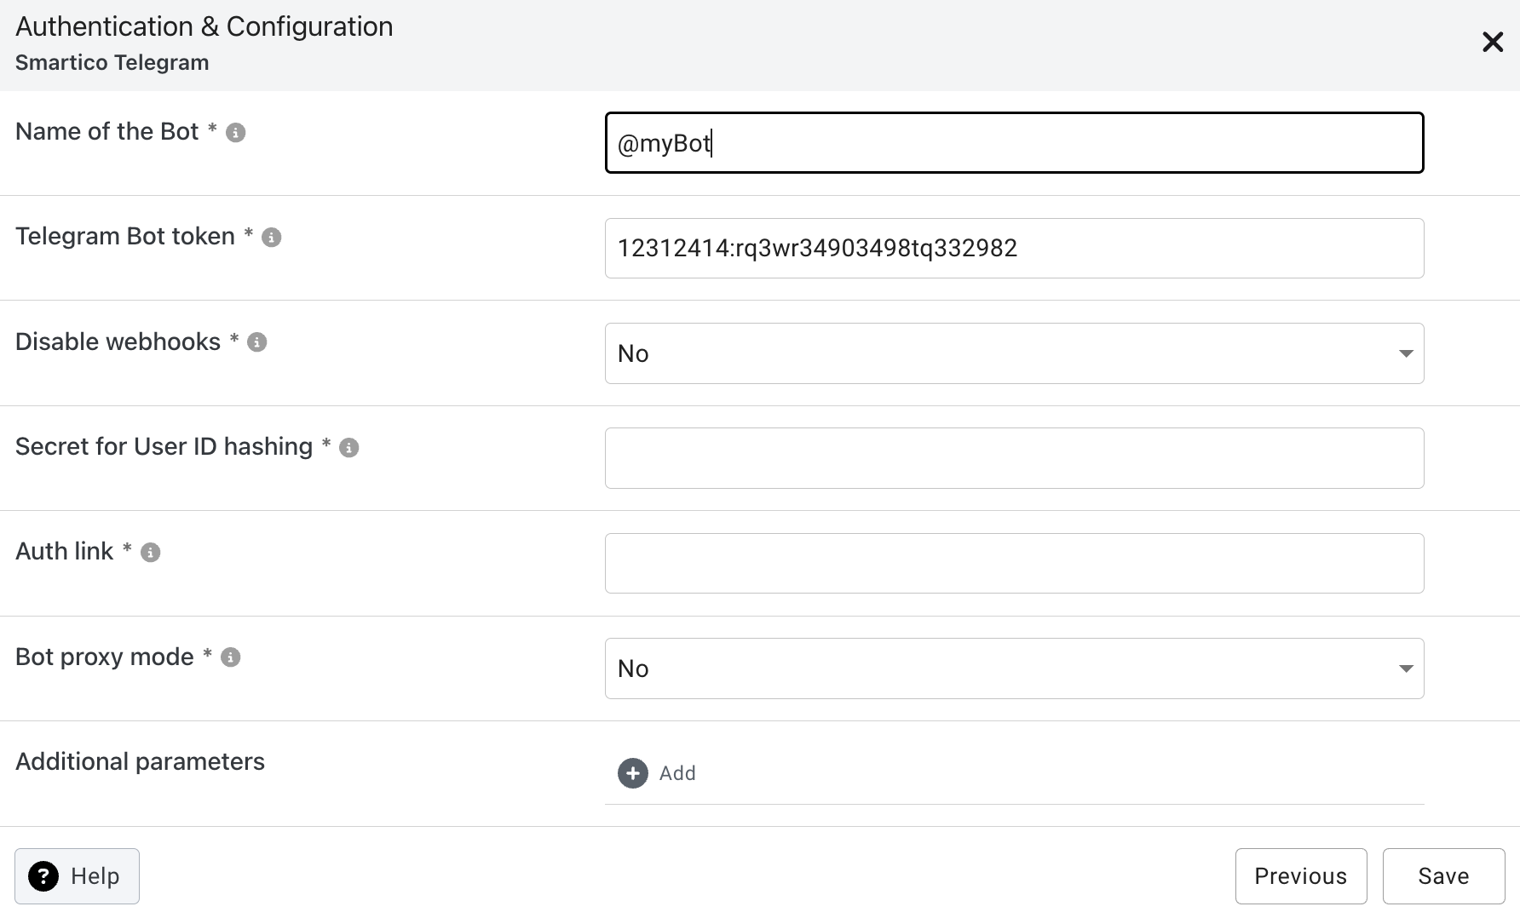Viewport: 1520px width, 918px height.
Task: Open the Disable webhooks dropdown
Action: (x=1013, y=353)
